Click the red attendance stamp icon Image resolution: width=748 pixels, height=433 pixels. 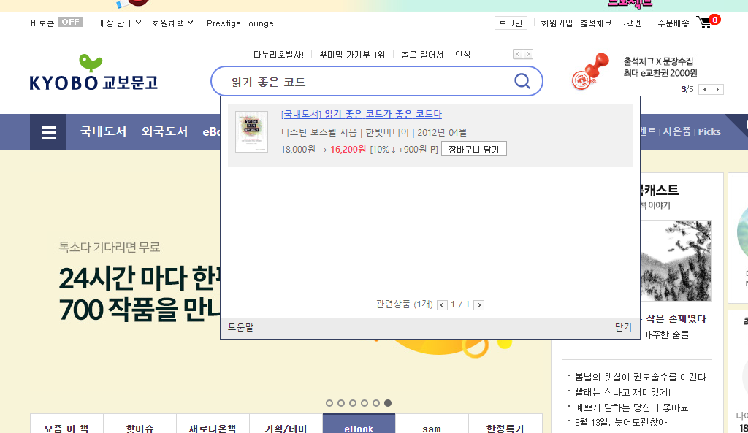(x=589, y=74)
